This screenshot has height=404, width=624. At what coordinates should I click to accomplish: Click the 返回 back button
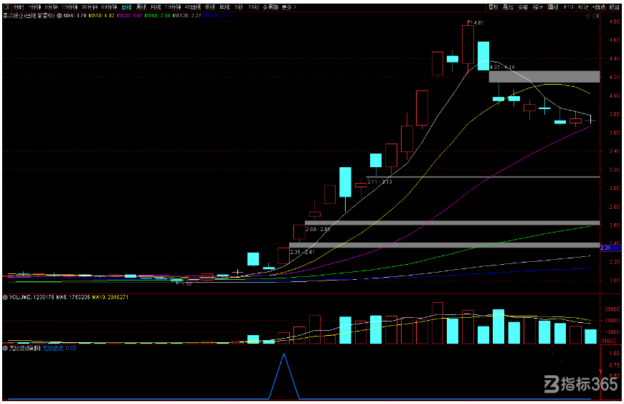(614, 7)
